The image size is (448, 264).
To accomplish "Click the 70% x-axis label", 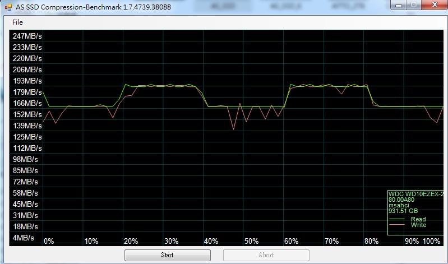I will point(332,241).
